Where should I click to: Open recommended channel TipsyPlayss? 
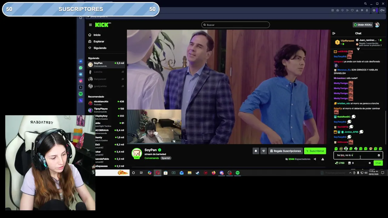click(x=106, y=110)
